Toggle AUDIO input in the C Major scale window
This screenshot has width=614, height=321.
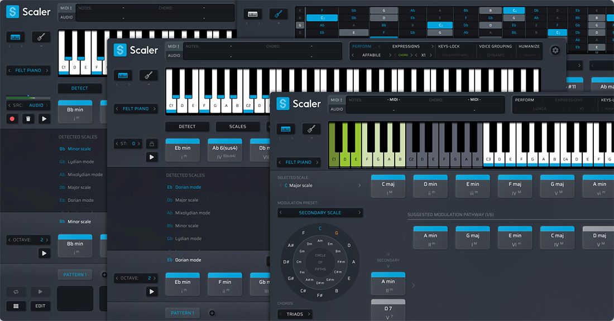tap(337, 109)
